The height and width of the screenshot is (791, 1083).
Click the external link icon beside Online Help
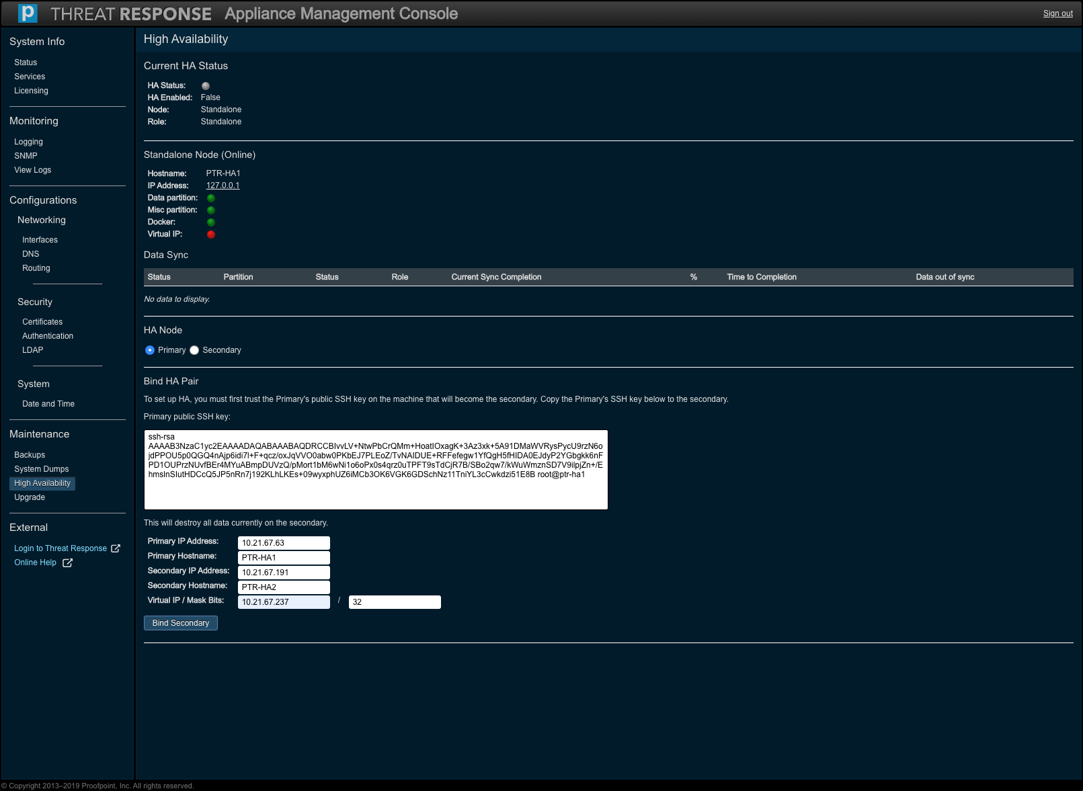(67, 563)
